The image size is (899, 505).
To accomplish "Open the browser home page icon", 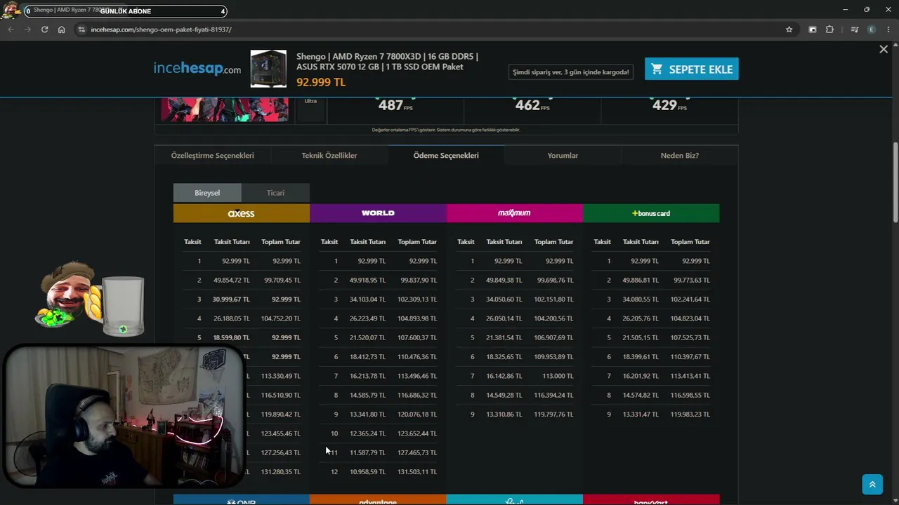I will pos(61,29).
